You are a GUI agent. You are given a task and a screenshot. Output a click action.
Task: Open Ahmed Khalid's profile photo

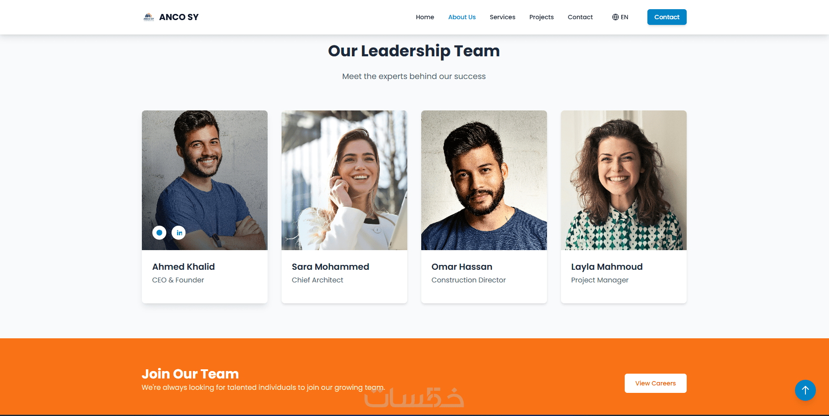point(205,180)
